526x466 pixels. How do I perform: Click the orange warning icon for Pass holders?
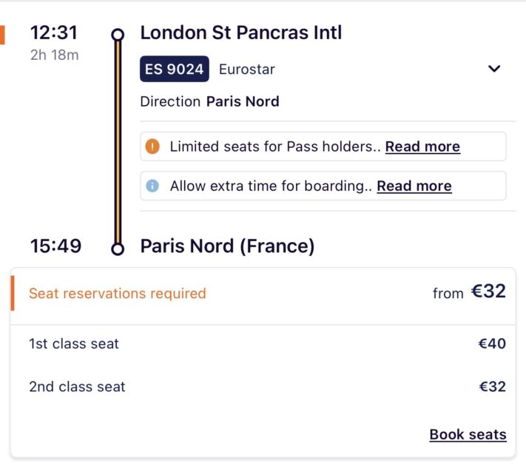click(x=153, y=146)
